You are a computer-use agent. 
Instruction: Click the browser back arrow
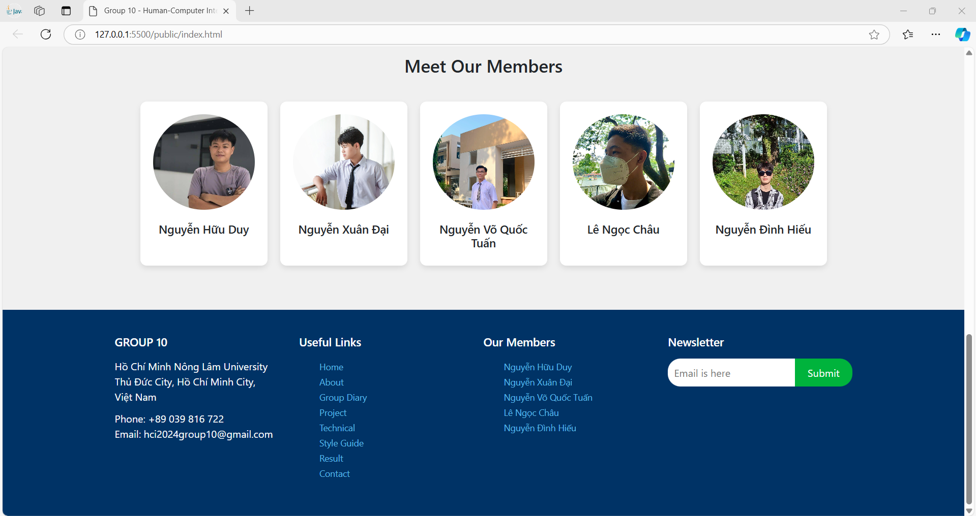18,34
